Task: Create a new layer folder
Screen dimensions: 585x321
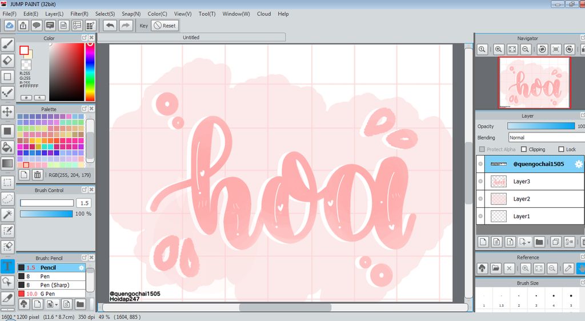Action: [x=539, y=242]
